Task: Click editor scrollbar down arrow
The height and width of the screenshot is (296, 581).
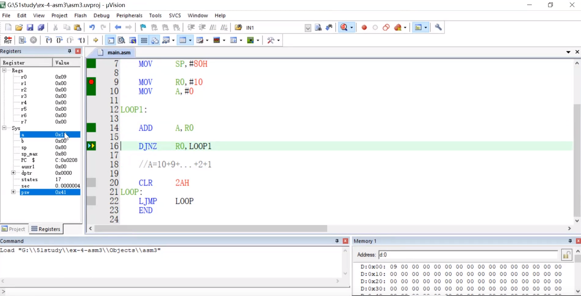Action: point(577,221)
